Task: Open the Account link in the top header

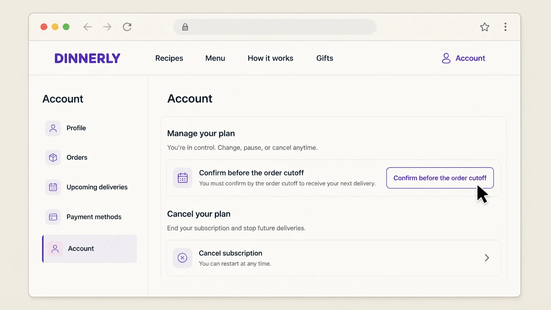Action: coord(463,58)
